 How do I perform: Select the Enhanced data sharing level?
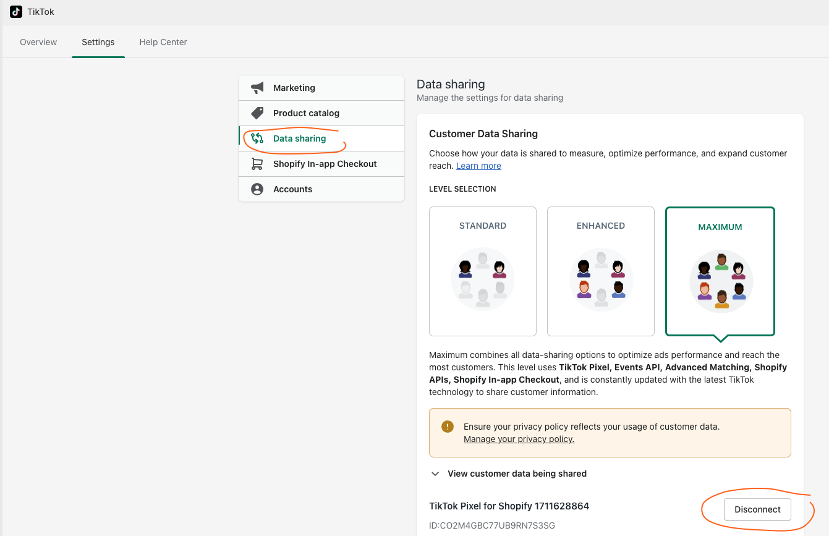(600, 271)
